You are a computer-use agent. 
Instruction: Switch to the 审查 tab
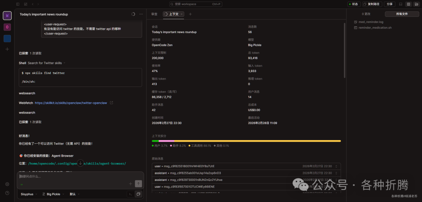(x=154, y=14)
